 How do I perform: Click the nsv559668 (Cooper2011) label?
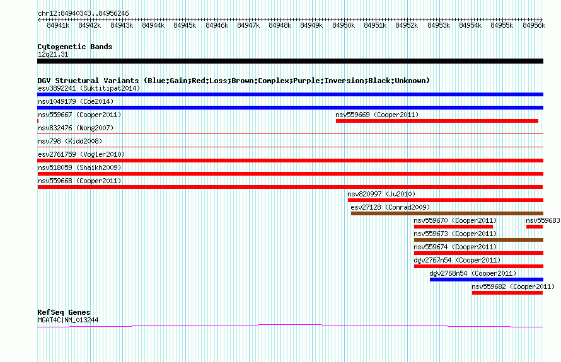[x=79, y=181]
